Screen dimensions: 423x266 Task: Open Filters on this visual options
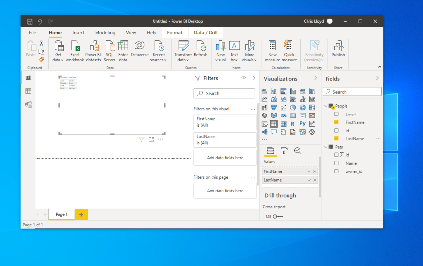pos(253,109)
